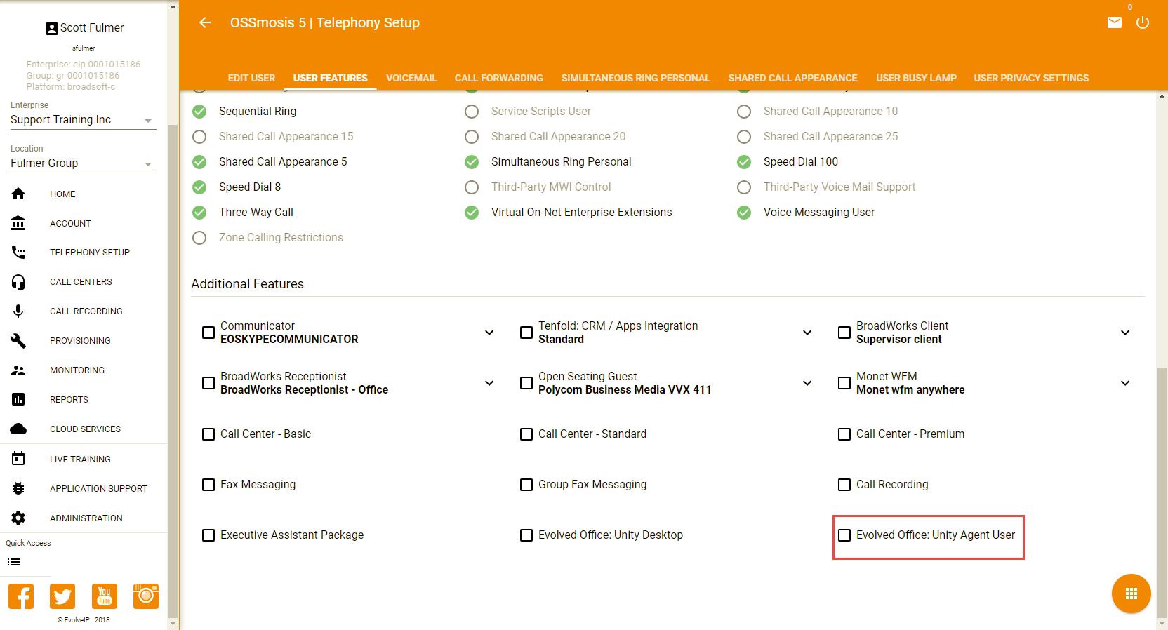This screenshot has height=630, width=1168.
Task: Check the Call Recording feature box
Action: 844,485
